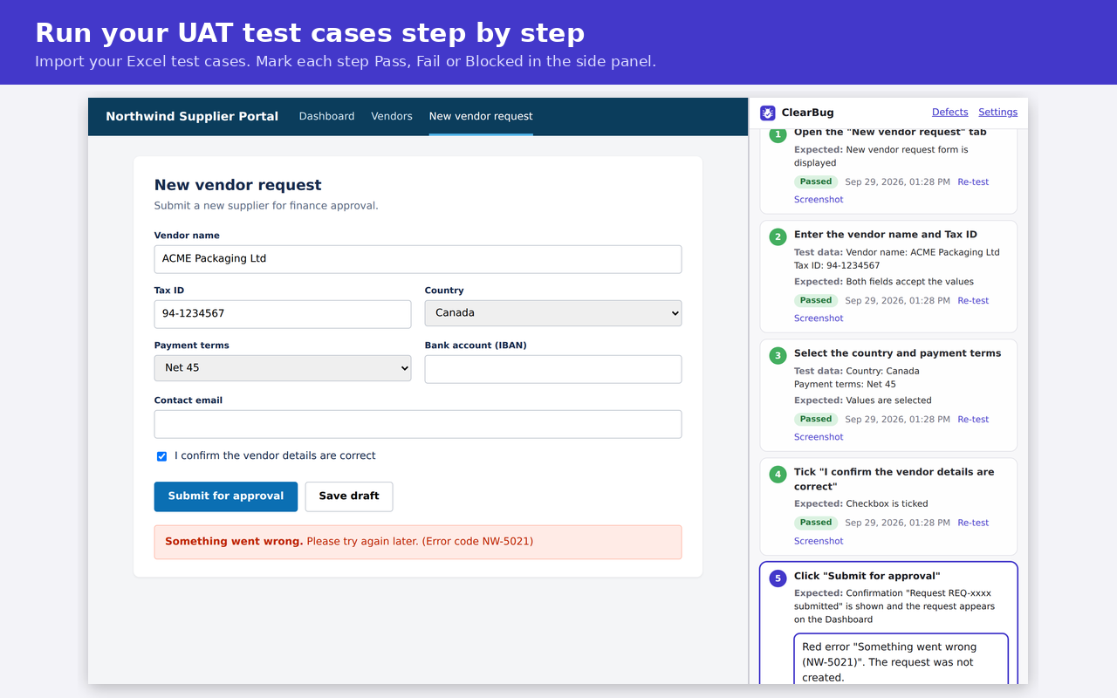
Task: Open the Vendors nav item
Action: click(392, 116)
